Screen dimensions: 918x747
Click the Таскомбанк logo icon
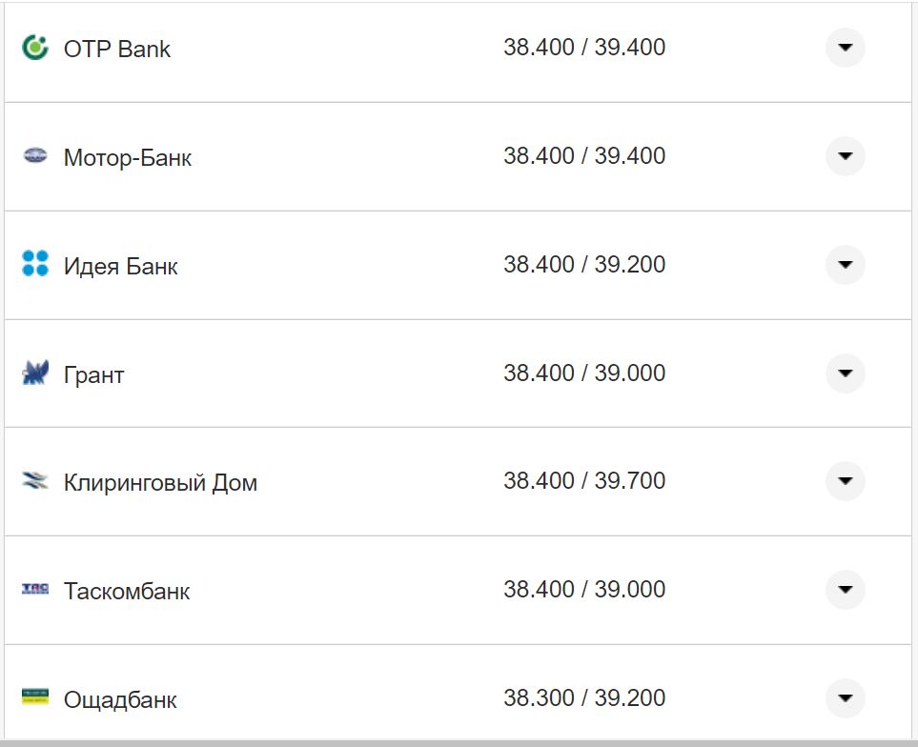[x=35, y=590]
